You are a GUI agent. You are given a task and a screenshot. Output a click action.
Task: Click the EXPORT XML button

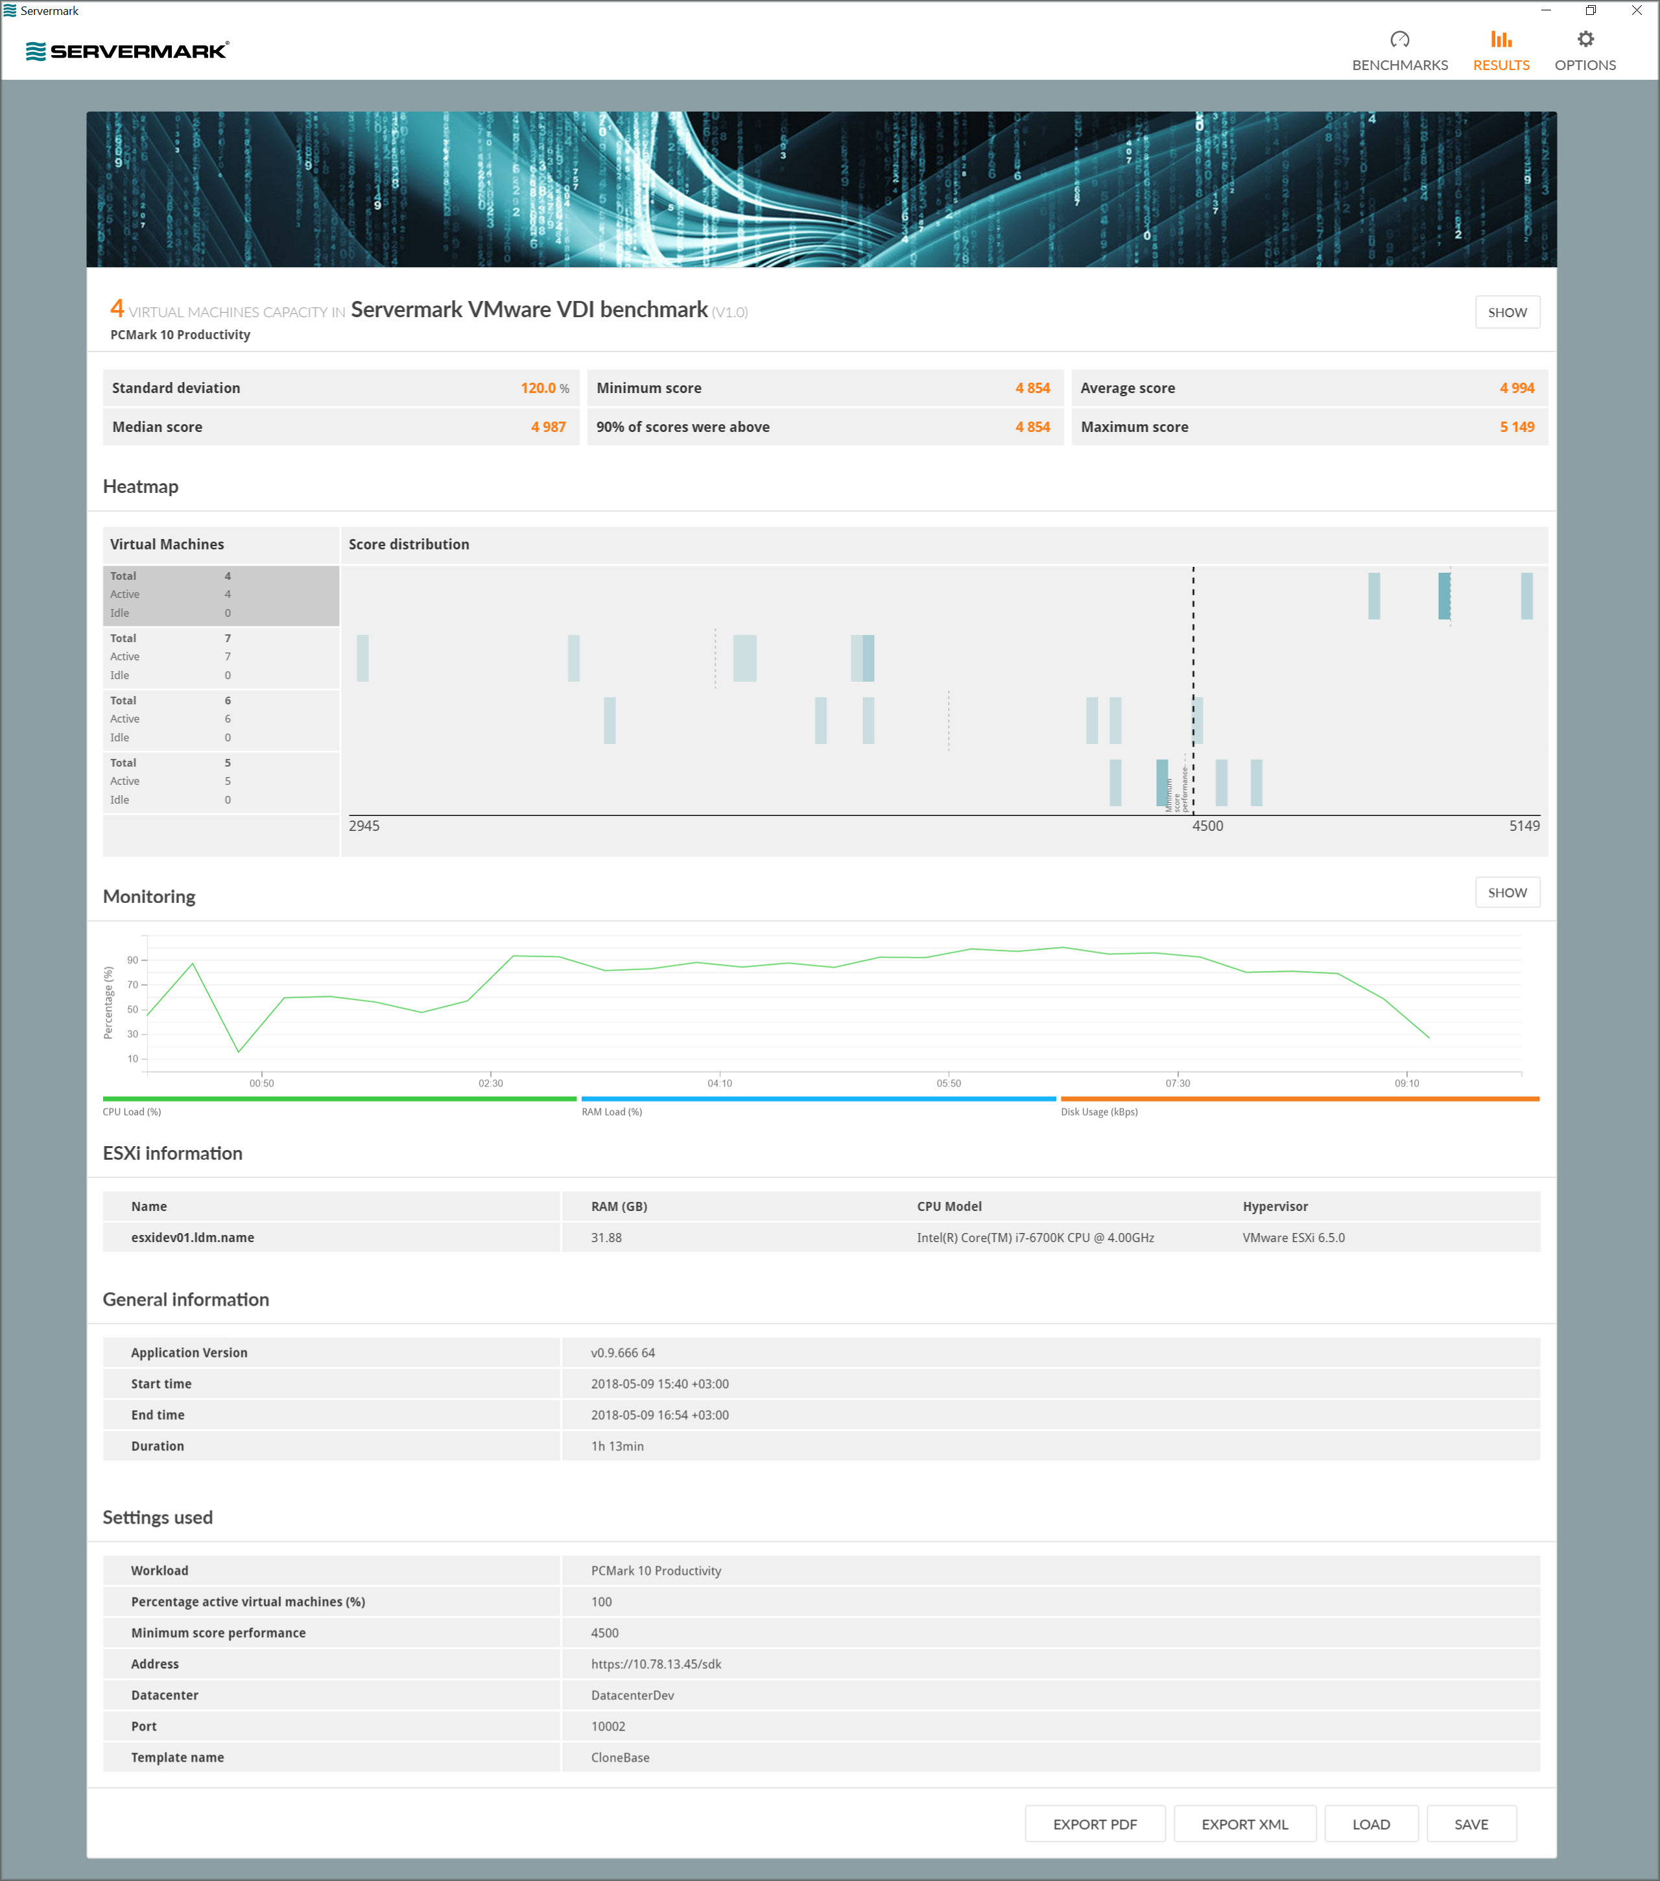(1244, 1824)
